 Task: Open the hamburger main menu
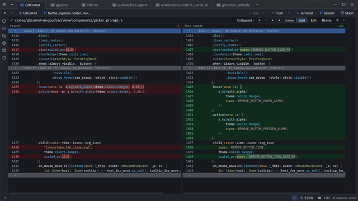coord(4,5)
